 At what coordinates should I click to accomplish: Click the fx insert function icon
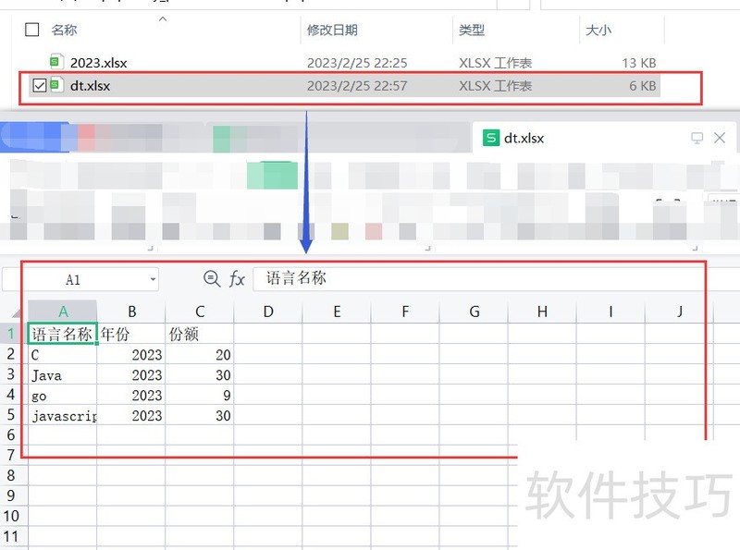(238, 279)
